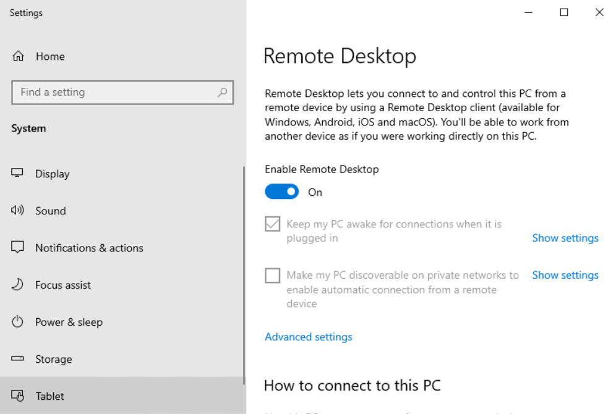Click the Enable Remote Desktop label
Image resolution: width=616 pixels, height=414 pixels.
click(322, 169)
